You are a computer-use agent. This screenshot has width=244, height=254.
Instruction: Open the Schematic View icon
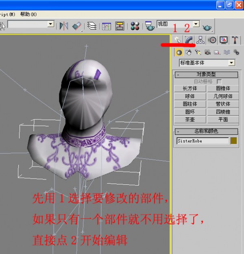click(120, 26)
